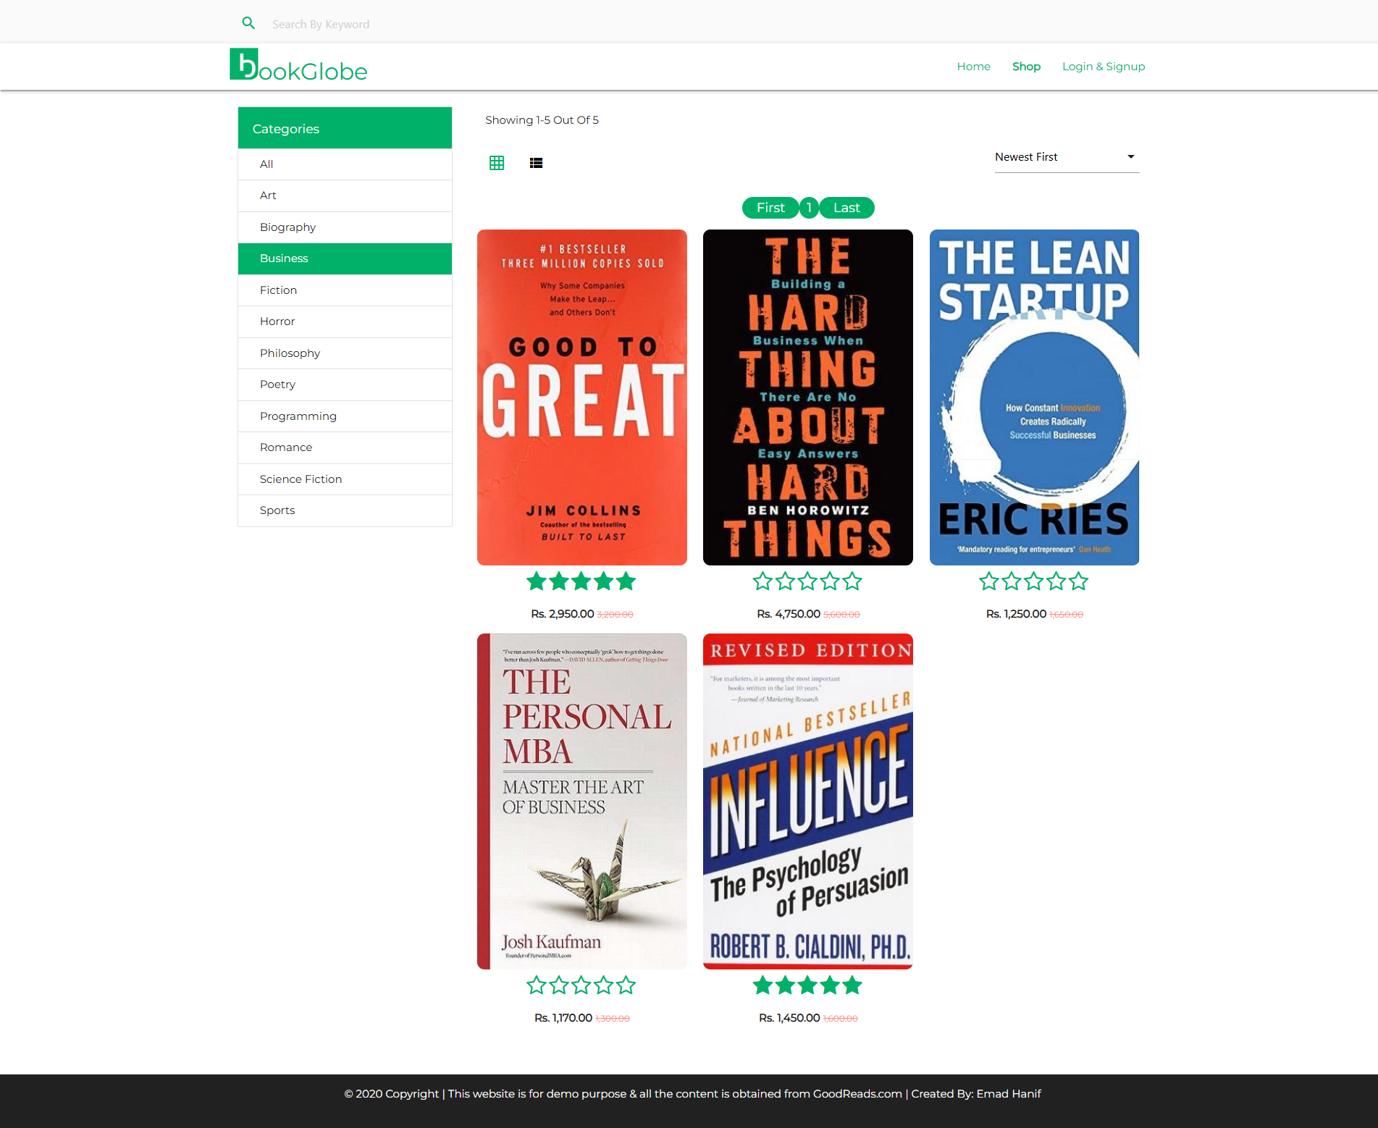This screenshot has width=1378, height=1128.
Task: Click page 1 in pagination
Action: pos(808,208)
